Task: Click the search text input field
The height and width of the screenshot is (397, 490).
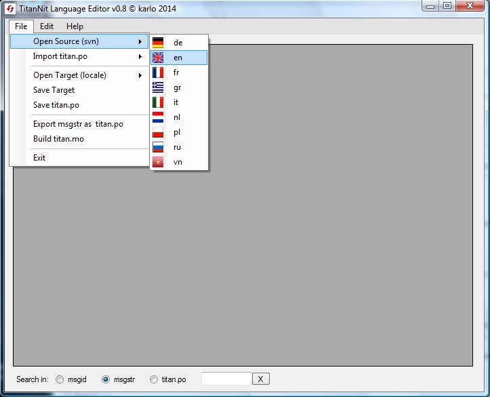Action: click(x=226, y=379)
